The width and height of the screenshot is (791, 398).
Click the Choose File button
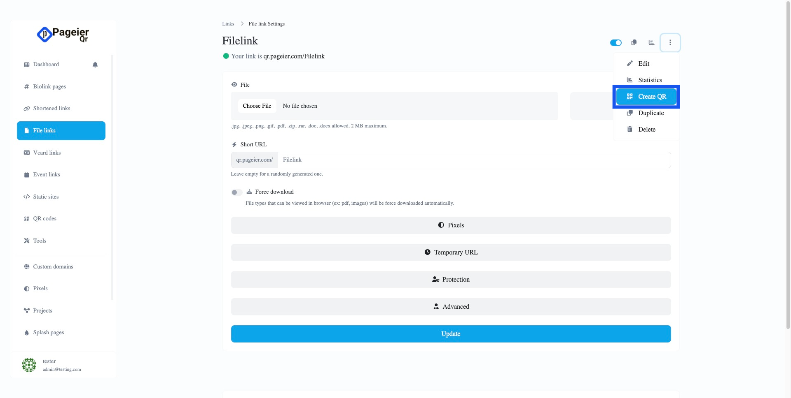click(x=257, y=106)
